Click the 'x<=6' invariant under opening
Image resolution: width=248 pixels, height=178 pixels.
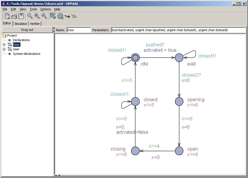click(x=192, y=105)
